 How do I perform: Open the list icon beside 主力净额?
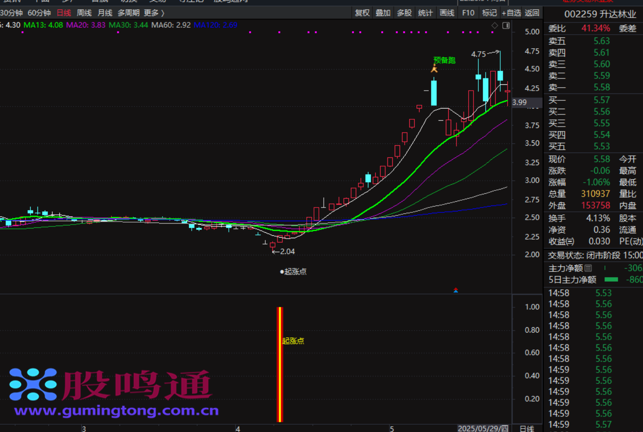(588, 268)
